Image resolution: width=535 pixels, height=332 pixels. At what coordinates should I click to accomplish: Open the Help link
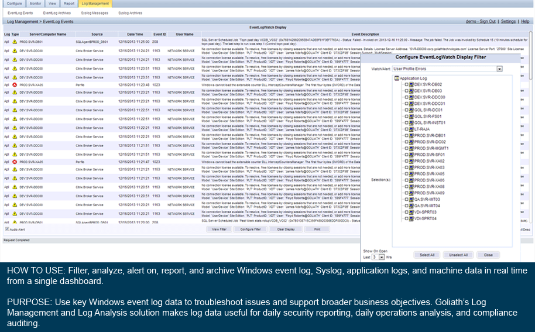[x=525, y=21]
